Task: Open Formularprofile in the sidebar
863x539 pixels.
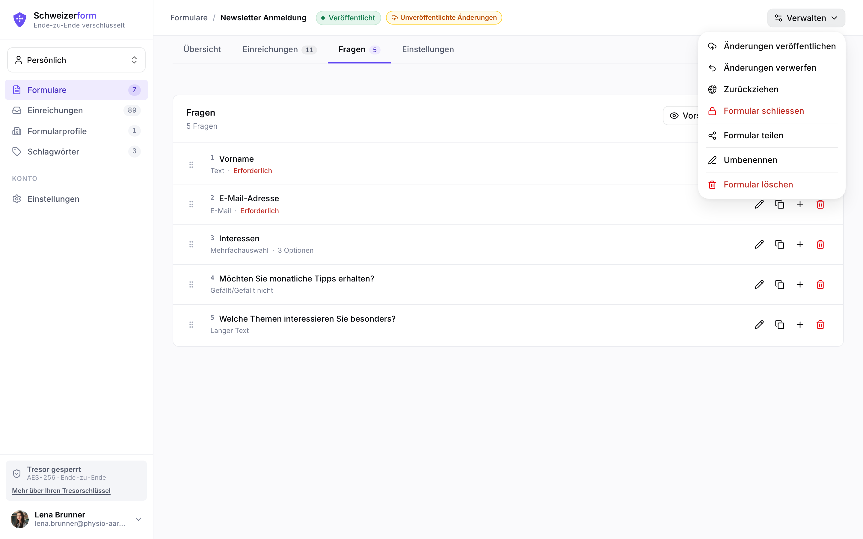Action: tap(76, 131)
